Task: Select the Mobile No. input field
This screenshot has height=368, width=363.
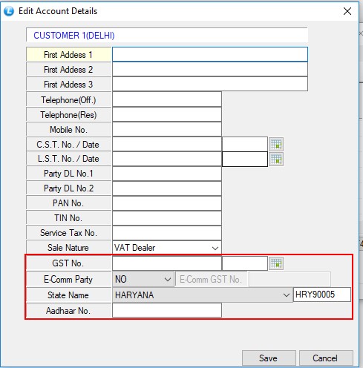Action: [x=167, y=130]
